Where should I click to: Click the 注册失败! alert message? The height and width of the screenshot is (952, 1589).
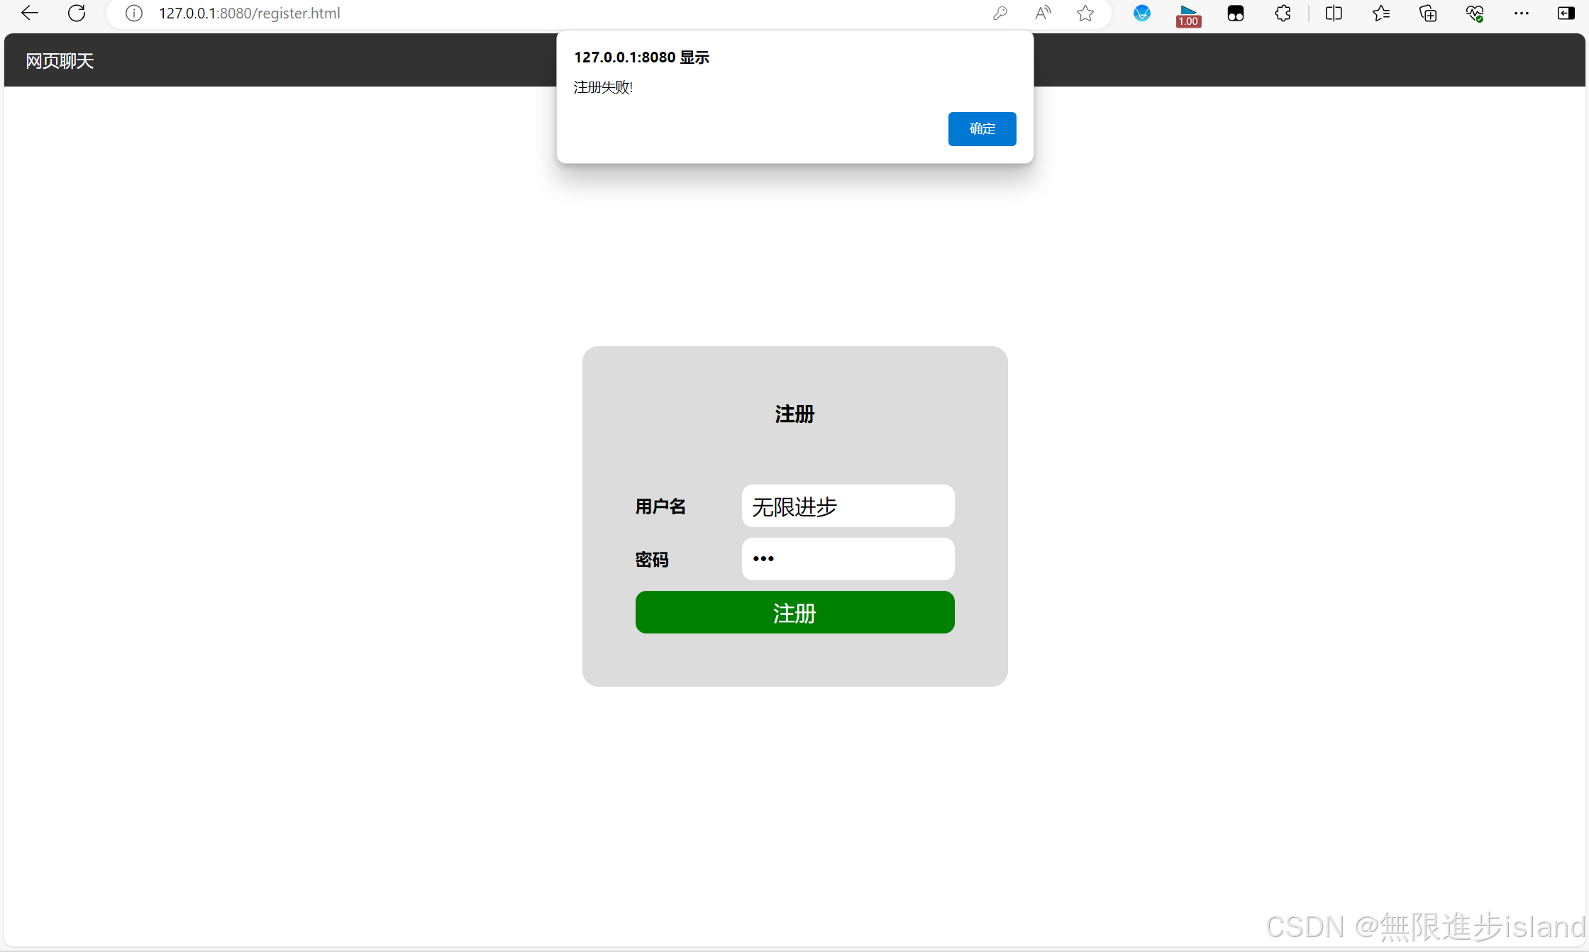603,87
